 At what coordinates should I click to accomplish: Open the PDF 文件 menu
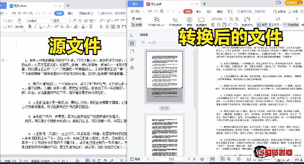point(137,12)
